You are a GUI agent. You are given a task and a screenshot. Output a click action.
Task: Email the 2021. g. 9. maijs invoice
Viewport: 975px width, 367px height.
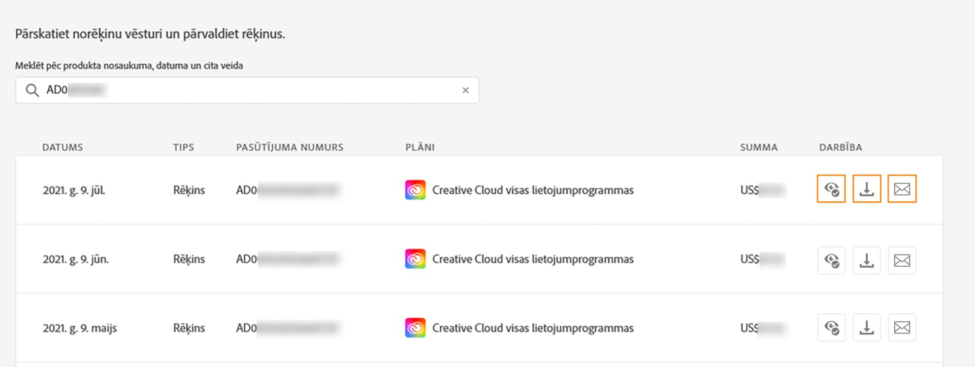(x=902, y=327)
